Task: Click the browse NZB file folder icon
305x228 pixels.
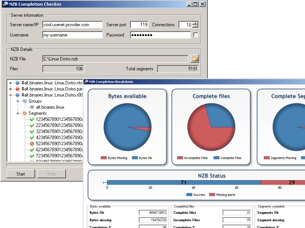Action: coord(195,59)
